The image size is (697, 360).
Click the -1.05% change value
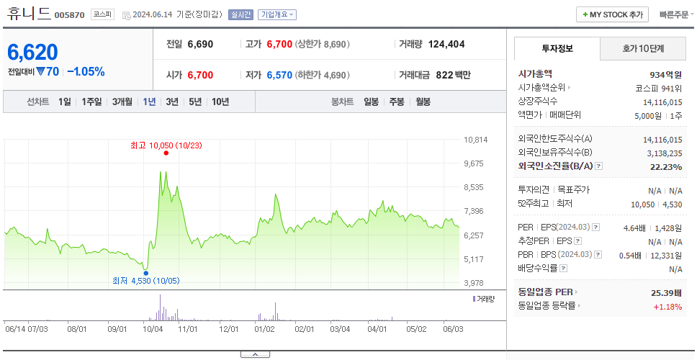(x=86, y=71)
